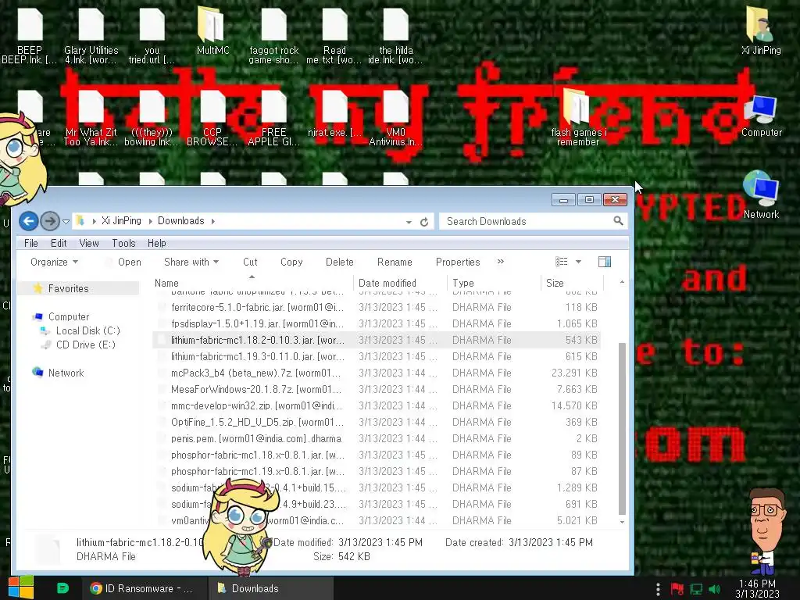The width and height of the screenshot is (800, 600).
Task: Expand breadcrumb arrow after Downloads
Action: point(212,221)
